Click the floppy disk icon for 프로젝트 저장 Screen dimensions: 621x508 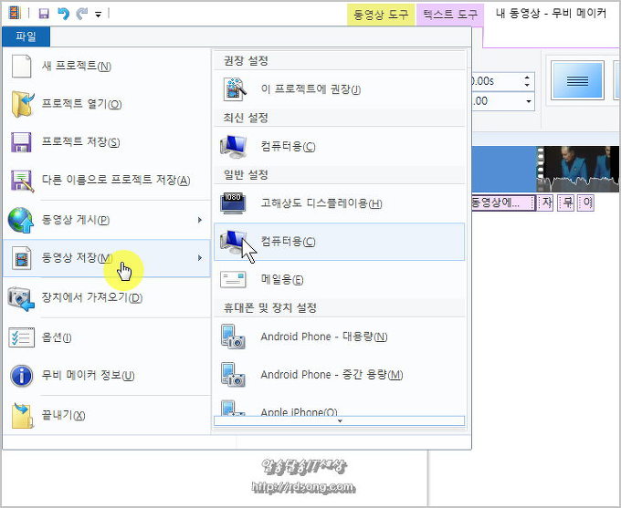point(21,142)
